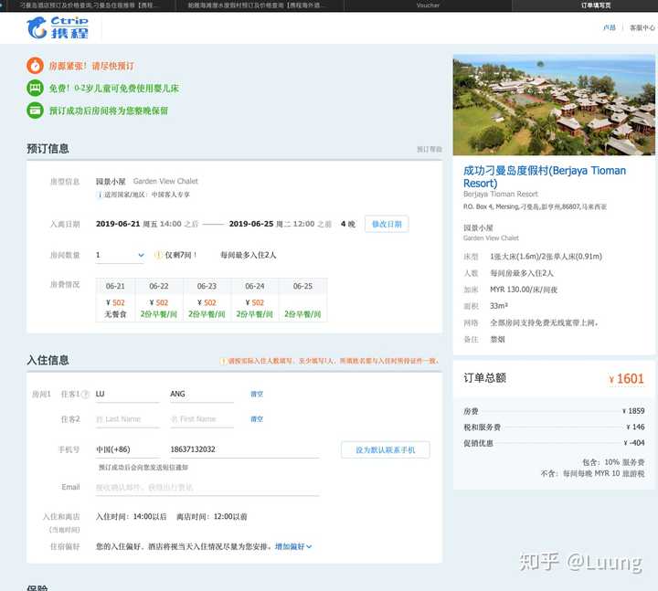This screenshot has width=658, height=591.
Task: Click guest 2 First Name field
Action: pos(202,419)
